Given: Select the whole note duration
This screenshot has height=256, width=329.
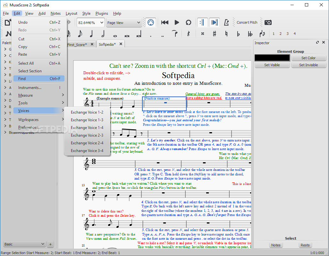Looking at the screenshot, I should pyautogui.click(x=115, y=36).
